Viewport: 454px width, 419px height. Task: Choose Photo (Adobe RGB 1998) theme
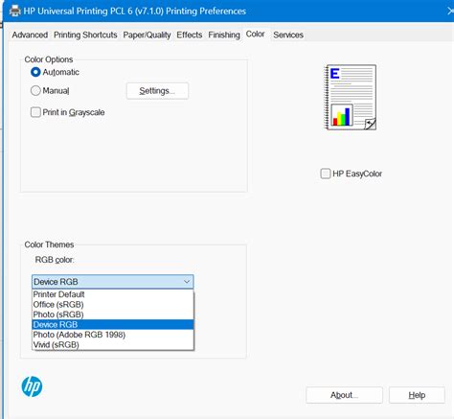(x=113, y=335)
